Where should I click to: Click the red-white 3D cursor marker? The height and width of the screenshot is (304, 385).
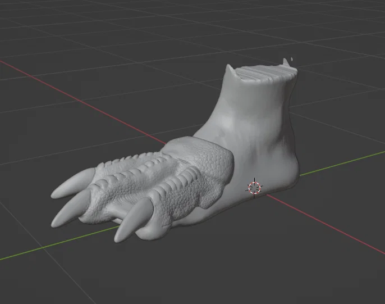point(254,188)
